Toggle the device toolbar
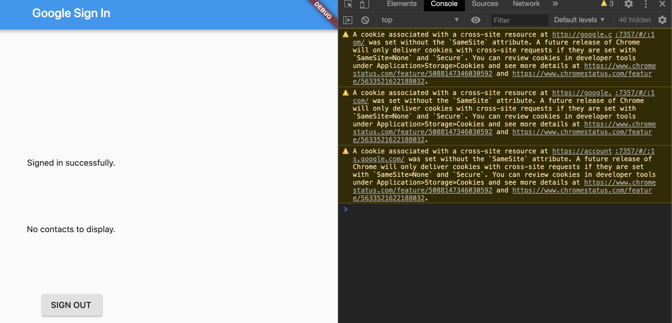This screenshot has width=672, height=323. (364, 5)
